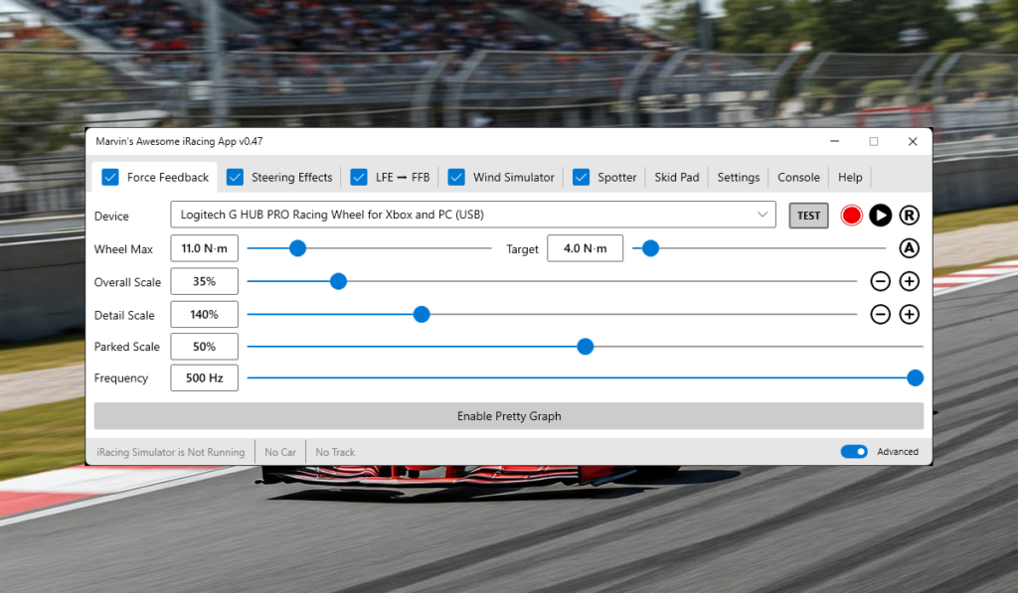Image resolution: width=1018 pixels, height=593 pixels.
Task: Increase Overall Scale with plus icon
Action: tap(909, 281)
